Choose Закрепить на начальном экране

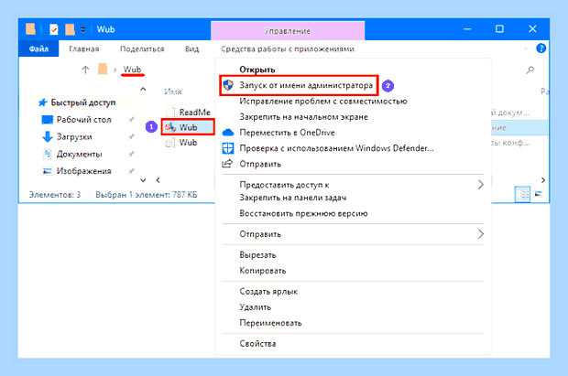coord(354,117)
